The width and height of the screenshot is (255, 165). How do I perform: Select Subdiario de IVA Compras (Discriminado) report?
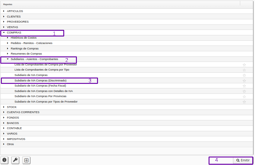[40, 80]
